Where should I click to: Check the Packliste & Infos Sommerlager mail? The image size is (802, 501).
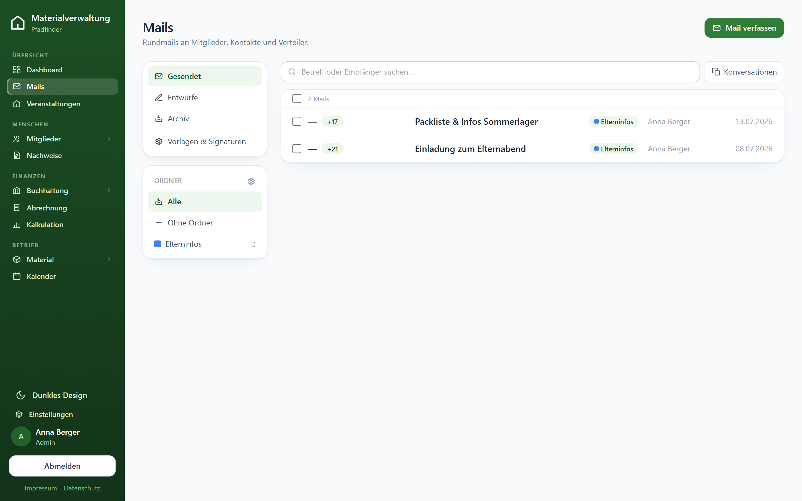click(297, 121)
